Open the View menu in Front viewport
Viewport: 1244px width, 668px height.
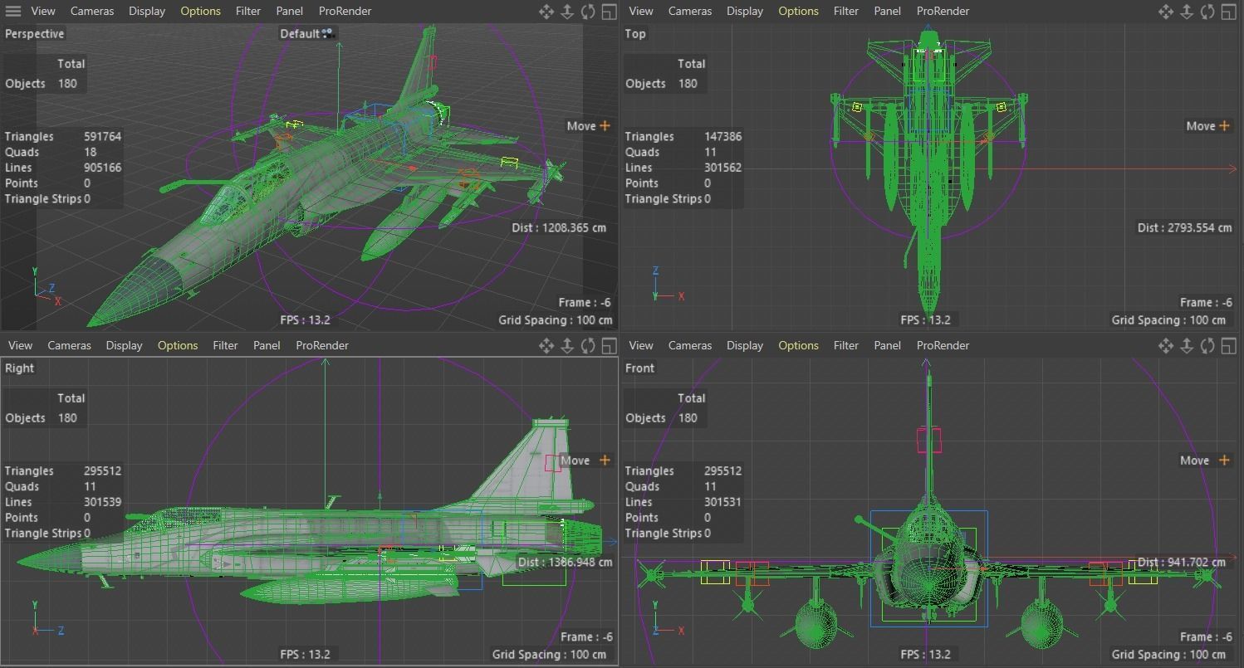pos(641,345)
